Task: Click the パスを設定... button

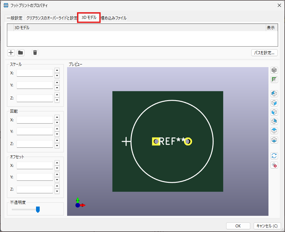Action: (264, 53)
